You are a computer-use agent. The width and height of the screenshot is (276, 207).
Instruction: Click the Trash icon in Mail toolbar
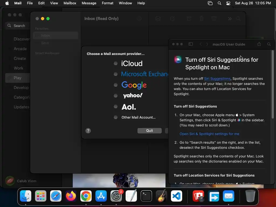(202, 19)
